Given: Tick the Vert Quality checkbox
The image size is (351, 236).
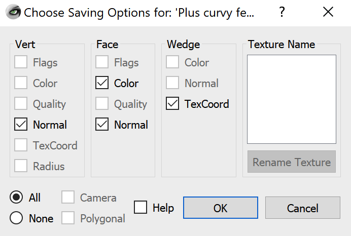Looking at the screenshot, I should click(21, 104).
